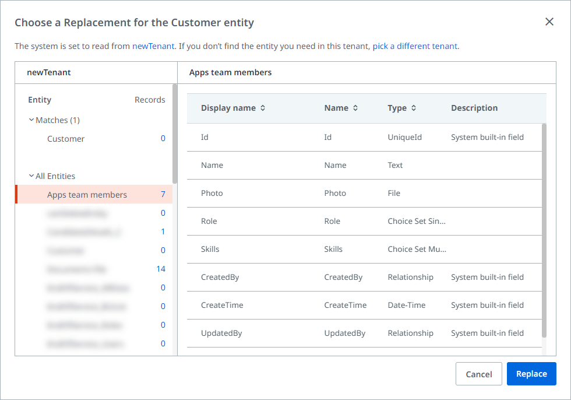Click the CreatedBy field row

[364, 277]
